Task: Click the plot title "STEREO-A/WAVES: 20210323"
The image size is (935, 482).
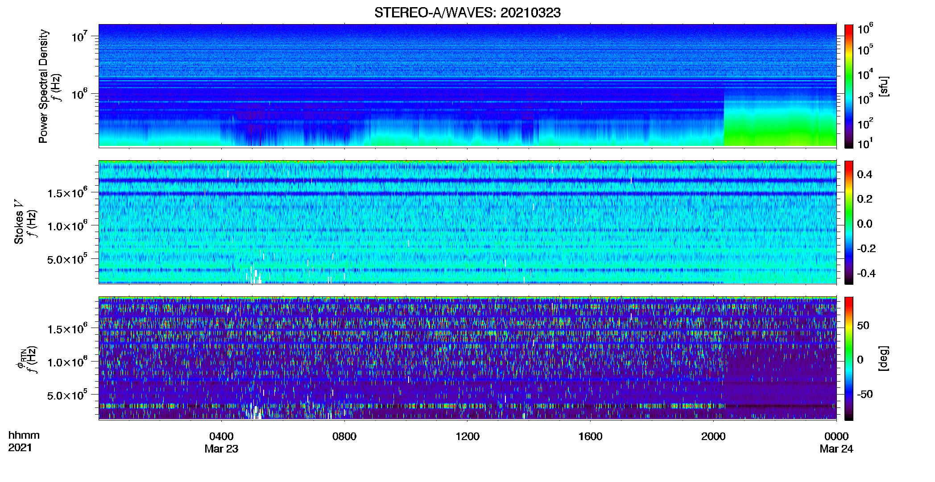Action: tap(467, 12)
